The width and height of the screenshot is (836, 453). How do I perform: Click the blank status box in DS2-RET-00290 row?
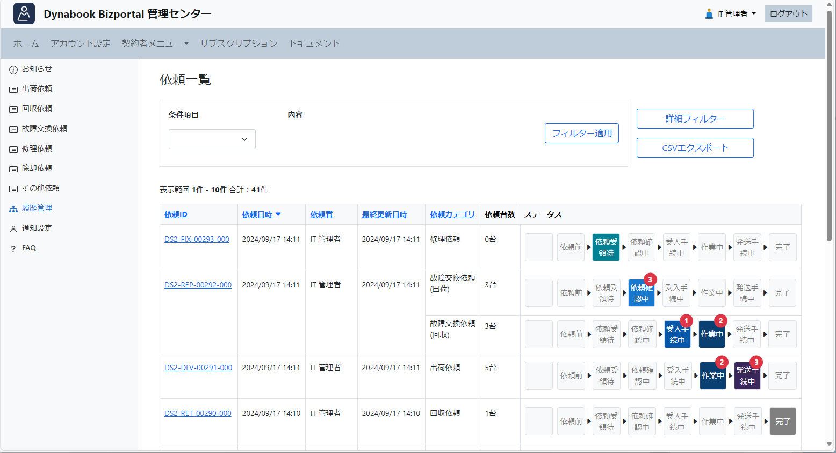pos(539,421)
